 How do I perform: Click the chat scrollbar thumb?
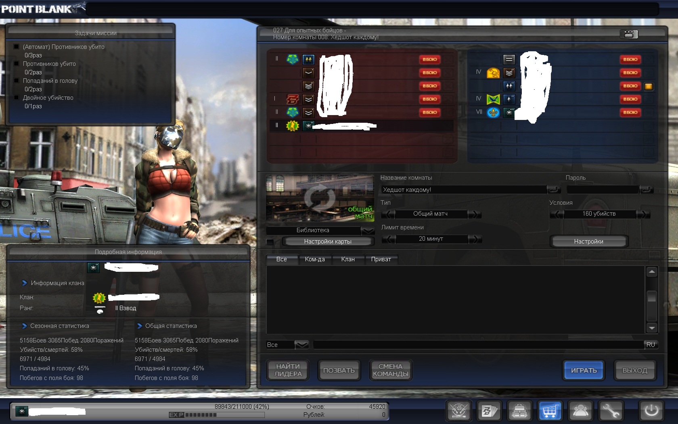[x=652, y=296]
